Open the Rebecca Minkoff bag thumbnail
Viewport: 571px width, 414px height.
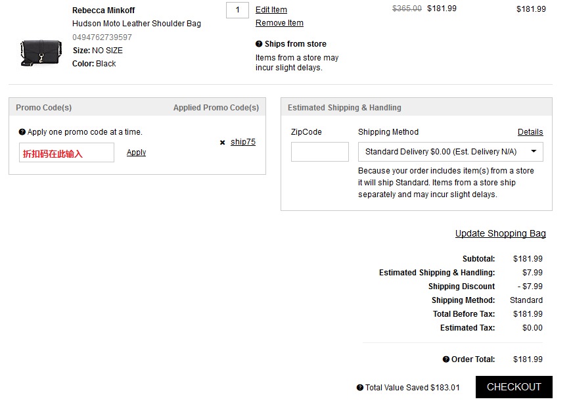41,53
